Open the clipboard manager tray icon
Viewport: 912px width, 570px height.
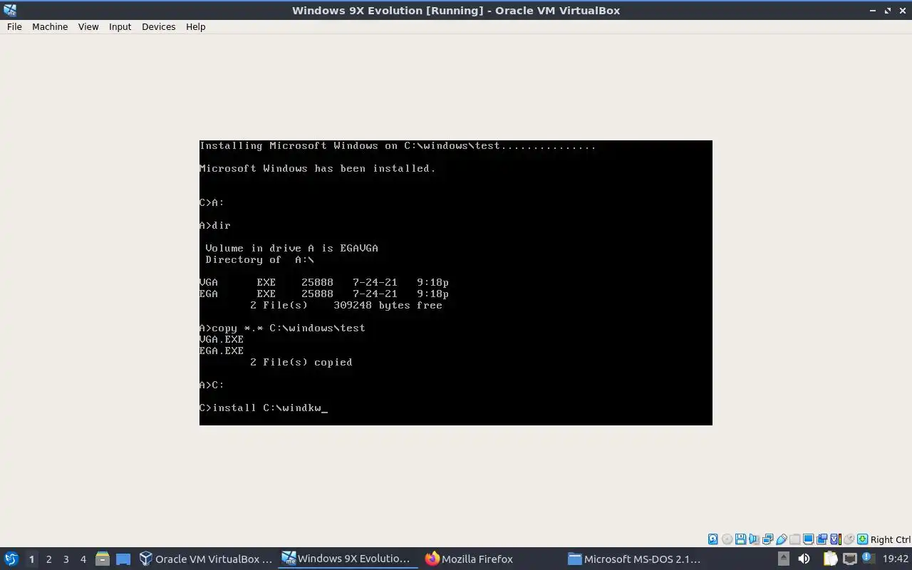click(x=829, y=559)
